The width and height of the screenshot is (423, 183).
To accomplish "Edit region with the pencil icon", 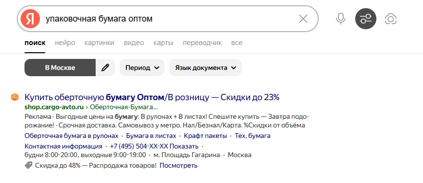I will [x=105, y=68].
